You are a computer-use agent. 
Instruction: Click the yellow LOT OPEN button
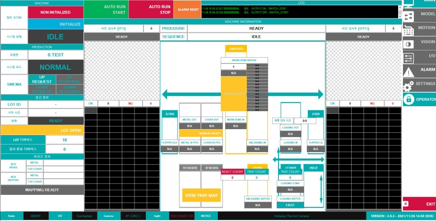pos(42,130)
